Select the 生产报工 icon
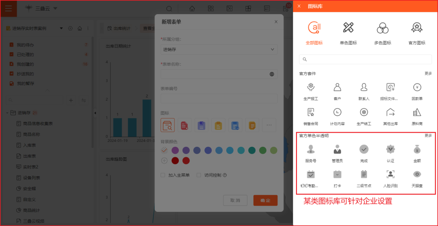Image resolution: width=438 pixels, height=226 pixels. pyautogui.click(x=311, y=87)
